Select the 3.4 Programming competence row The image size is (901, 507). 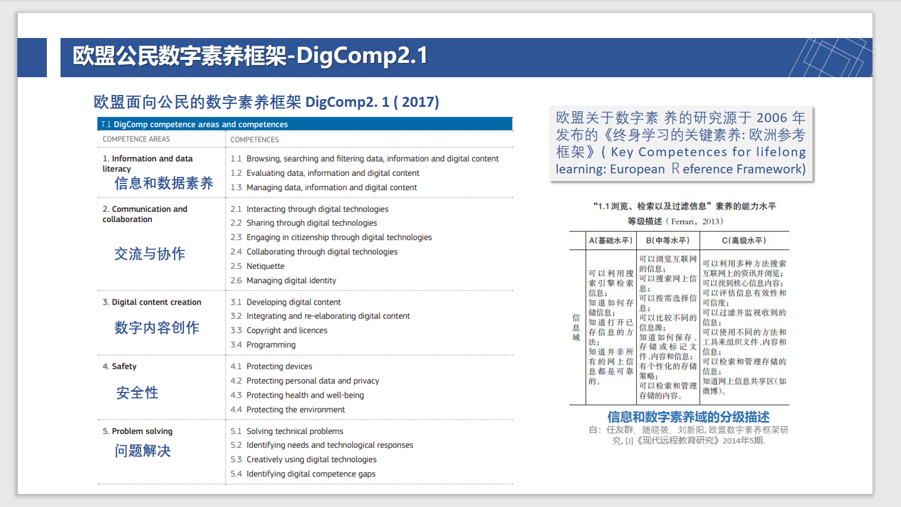(x=264, y=345)
